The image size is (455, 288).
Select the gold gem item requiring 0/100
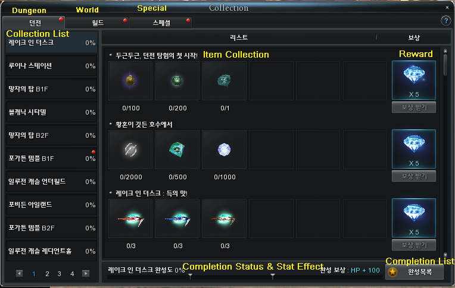[x=130, y=81]
